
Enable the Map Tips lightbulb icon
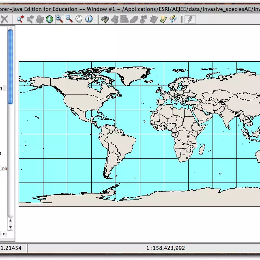(x=163, y=19)
